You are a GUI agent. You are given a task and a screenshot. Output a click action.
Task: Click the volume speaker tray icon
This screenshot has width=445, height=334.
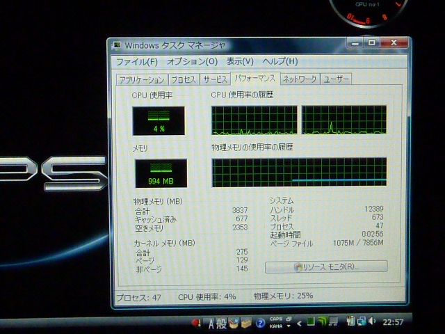[372, 321]
